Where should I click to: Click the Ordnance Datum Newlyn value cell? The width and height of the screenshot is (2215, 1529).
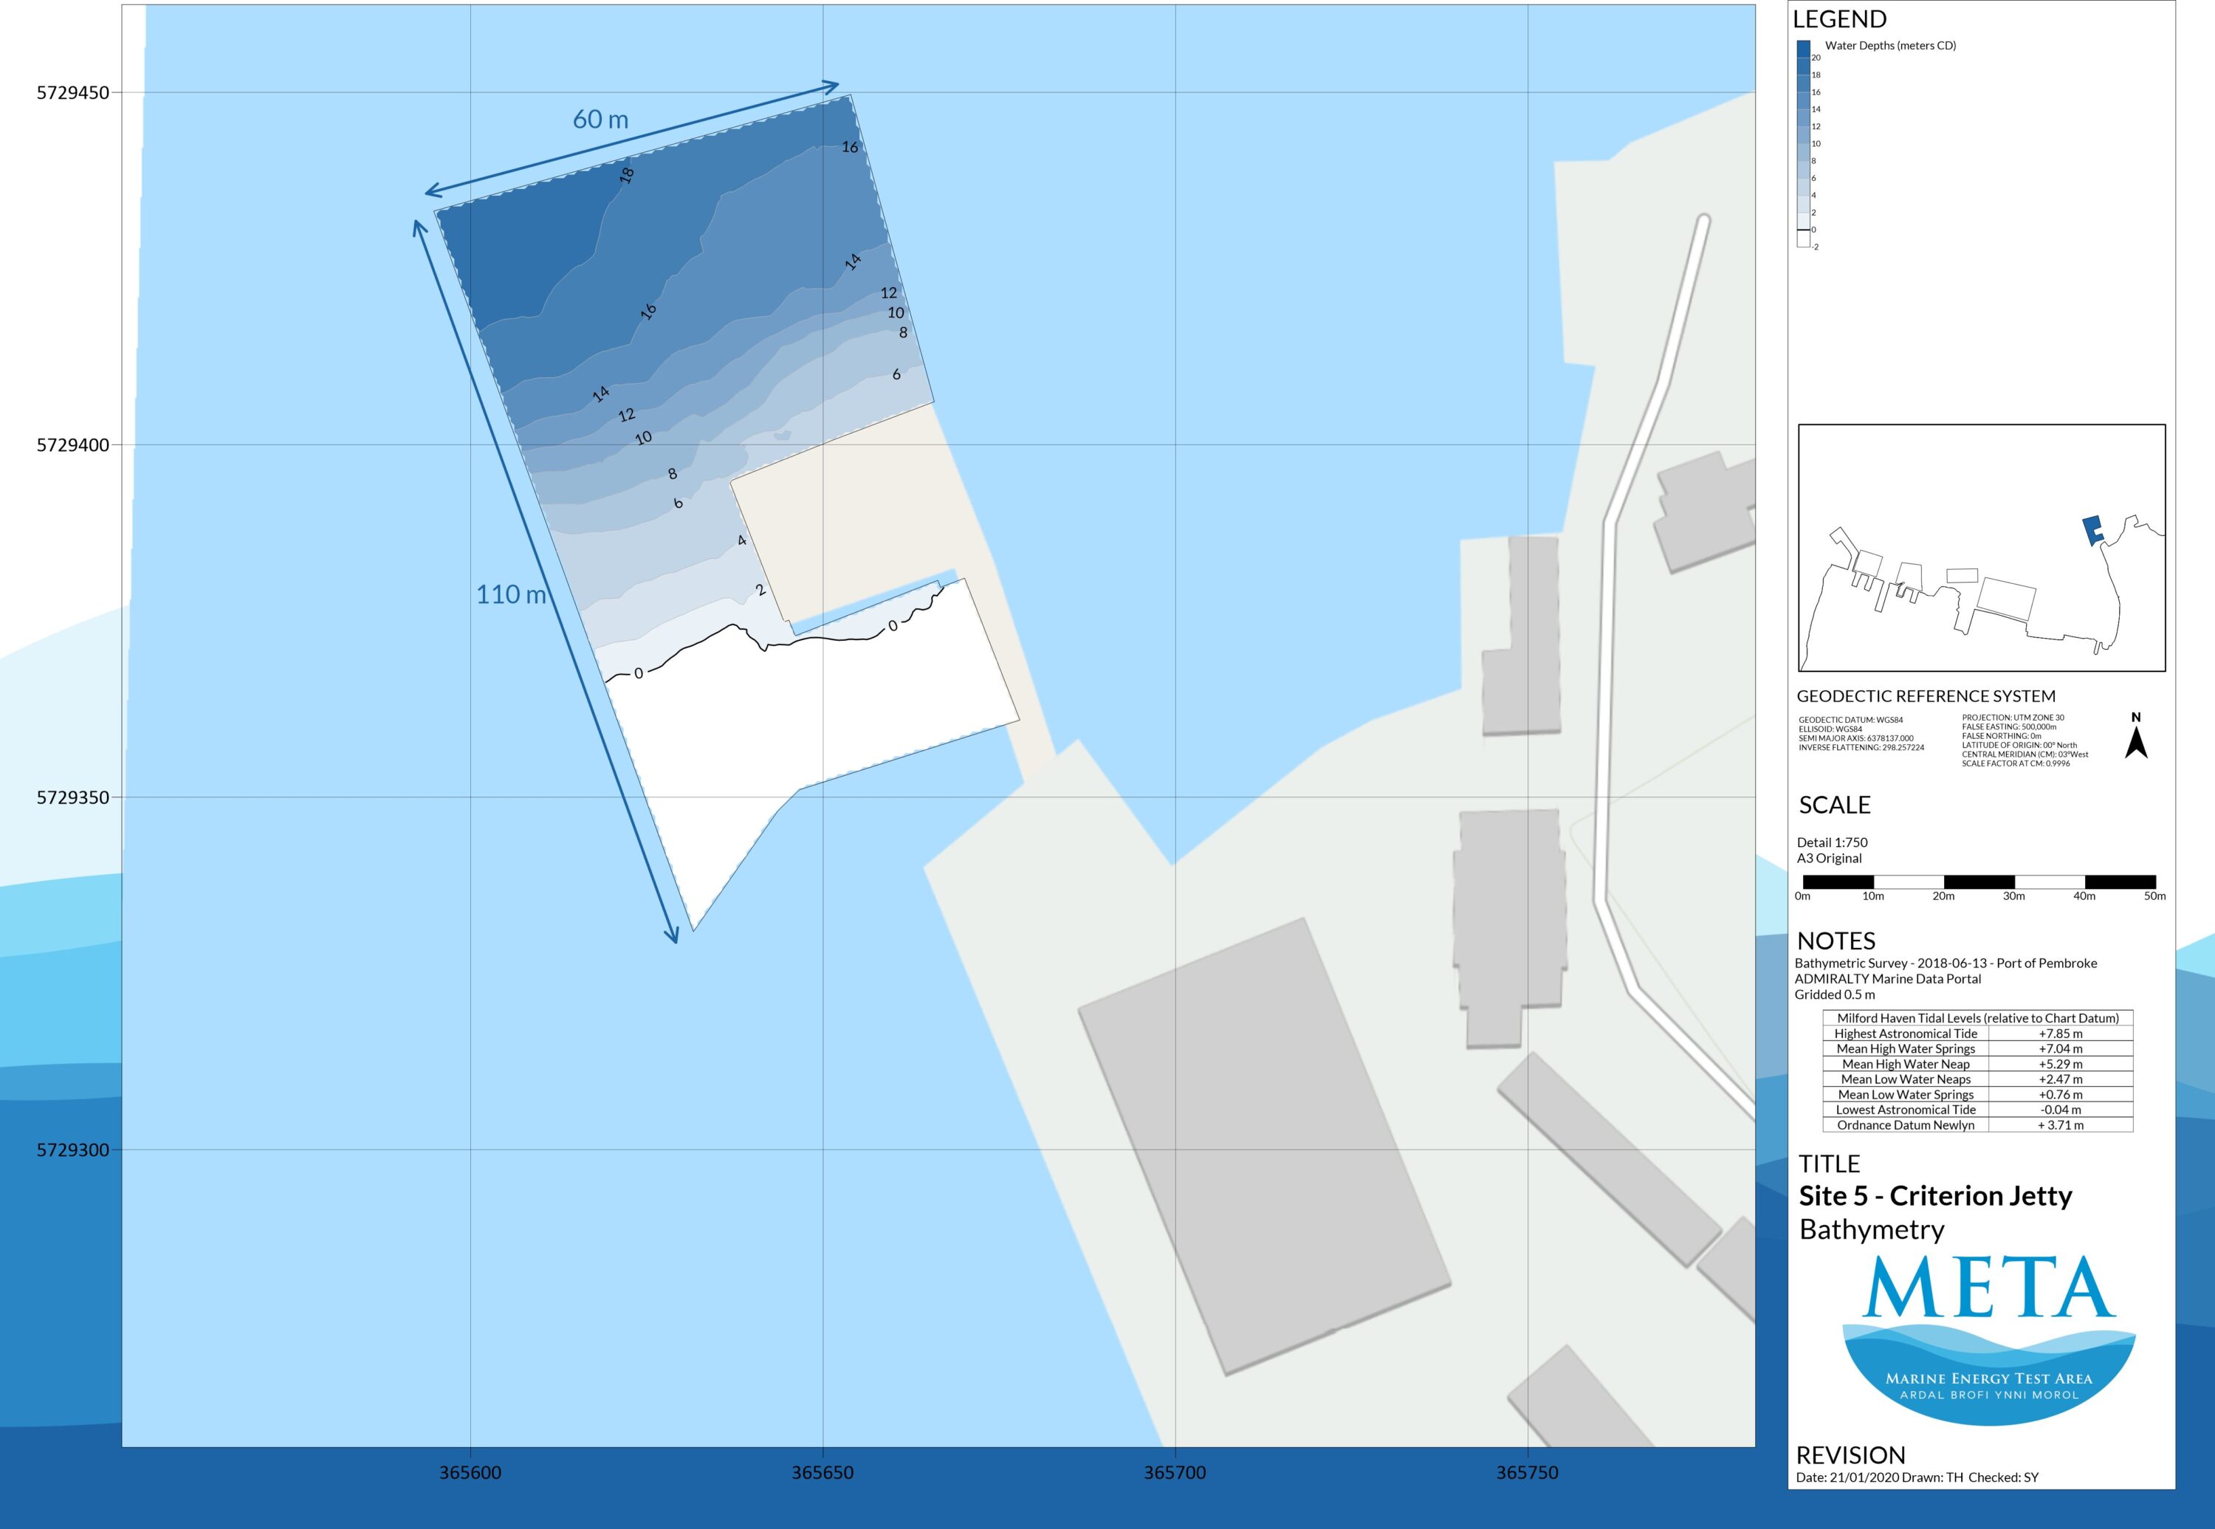2060,1124
